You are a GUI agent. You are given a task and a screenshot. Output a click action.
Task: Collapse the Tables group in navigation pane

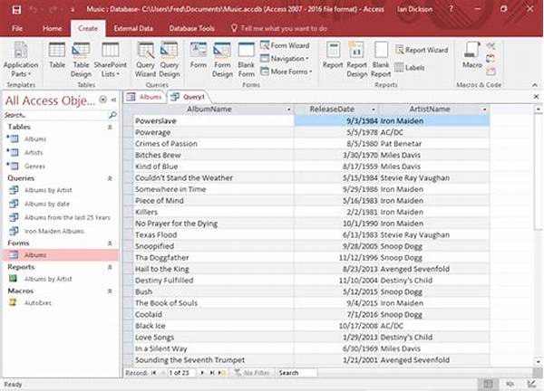point(110,127)
